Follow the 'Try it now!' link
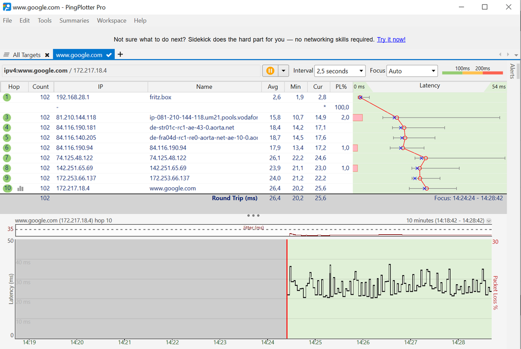Image resolution: width=521 pixels, height=349 pixels. (x=391, y=40)
